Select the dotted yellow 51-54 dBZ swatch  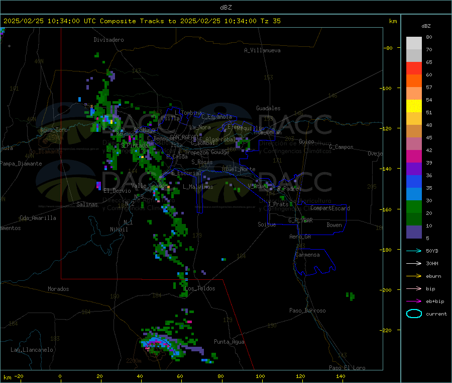(414, 106)
